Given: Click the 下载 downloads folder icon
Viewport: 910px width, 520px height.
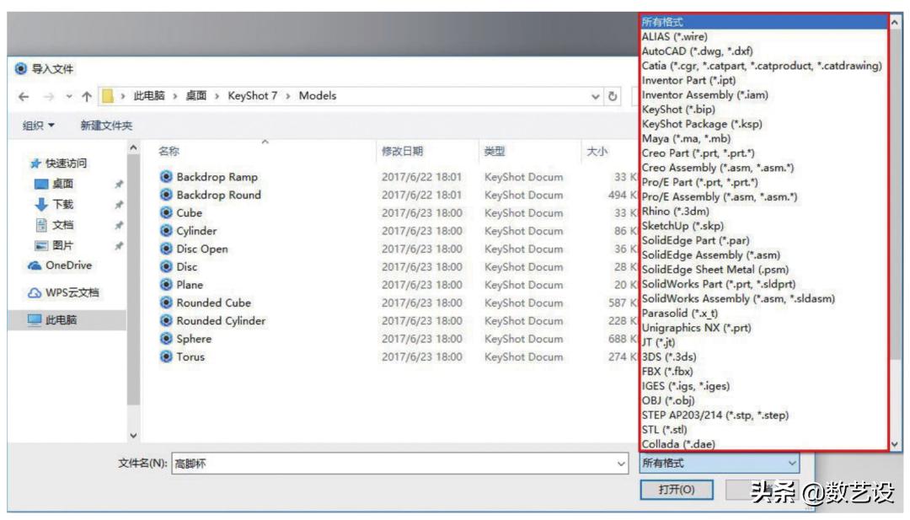Looking at the screenshot, I should click(41, 204).
